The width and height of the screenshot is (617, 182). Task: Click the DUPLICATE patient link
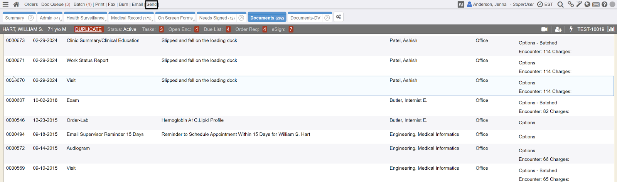tap(88, 29)
